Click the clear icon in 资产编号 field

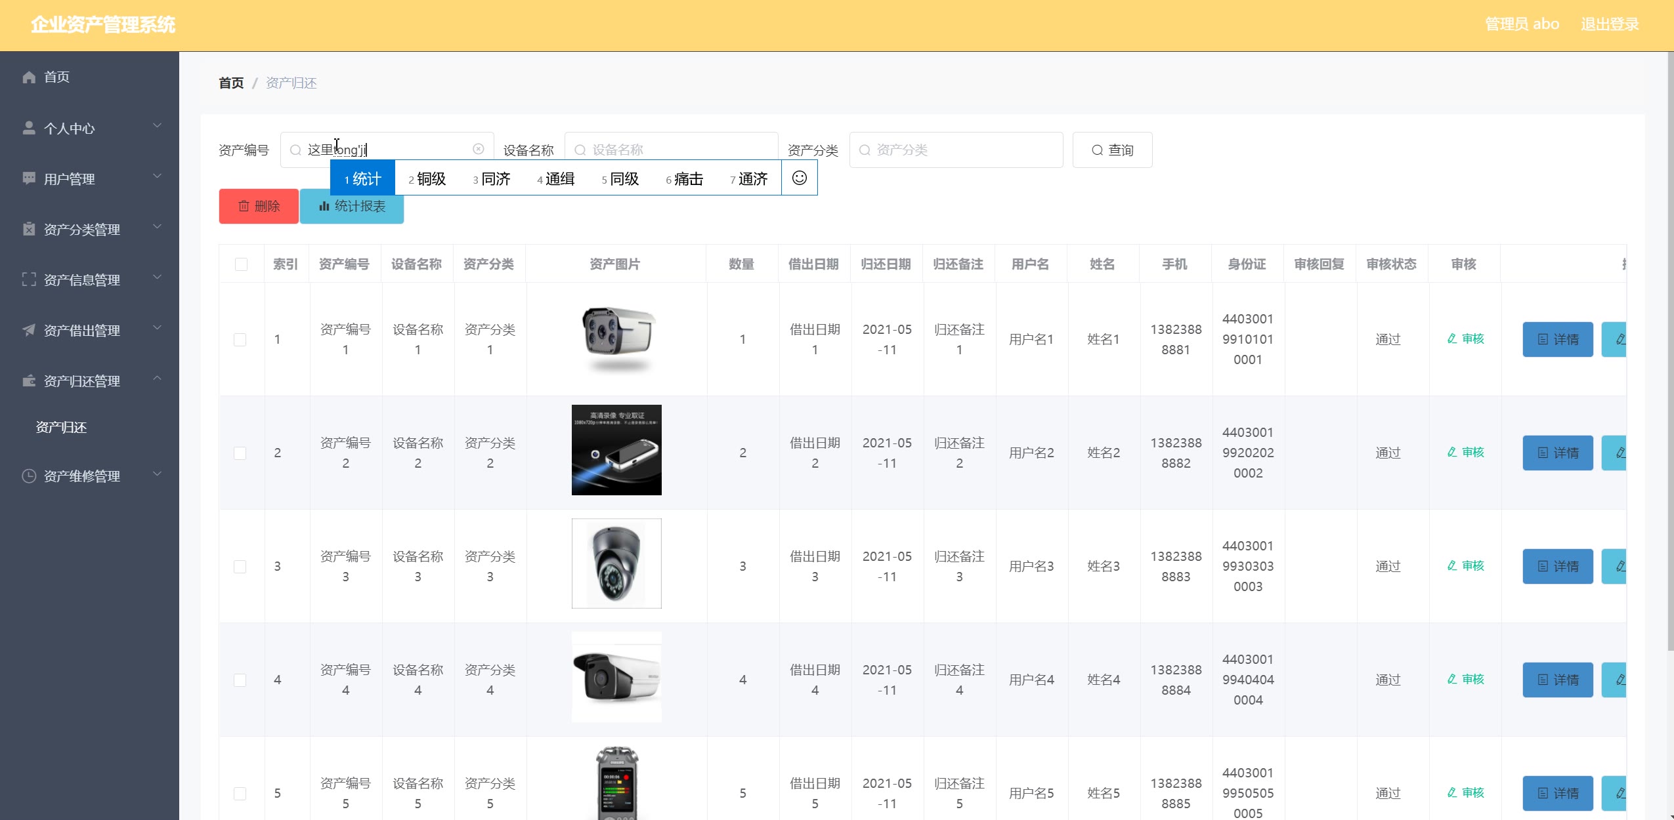tap(479, 150)
